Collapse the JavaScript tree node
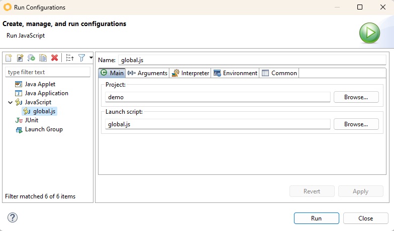This screenshot has width=394, height=231. coord(10,102)
